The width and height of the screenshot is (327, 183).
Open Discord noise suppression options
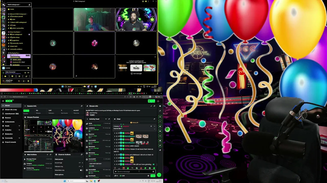(x=25, y=73)
